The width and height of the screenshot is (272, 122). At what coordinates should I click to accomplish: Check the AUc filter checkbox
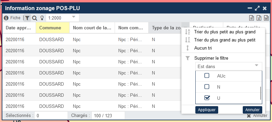(x=206, y=75)
